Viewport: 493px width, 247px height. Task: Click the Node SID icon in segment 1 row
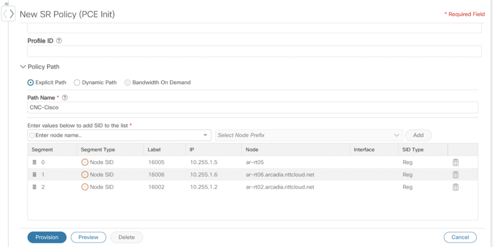coord(84,175)
